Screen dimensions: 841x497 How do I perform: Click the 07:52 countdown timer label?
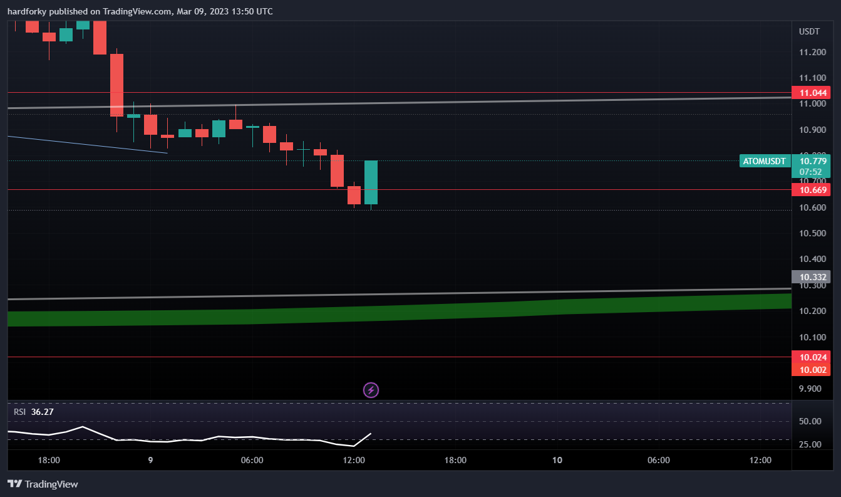(x=811, y=172)
